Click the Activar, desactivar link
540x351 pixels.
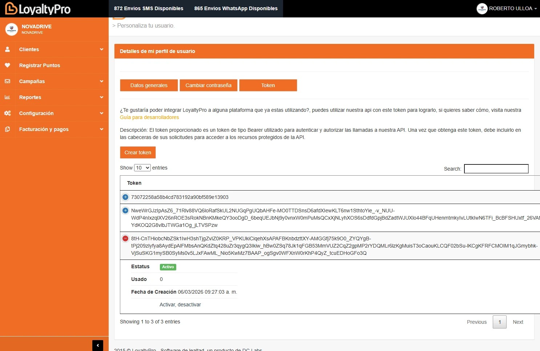point(180,305)
